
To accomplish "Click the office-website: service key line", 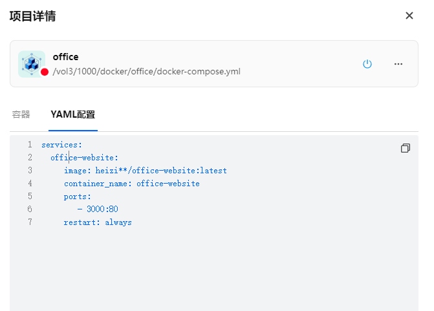I will 84,158.
